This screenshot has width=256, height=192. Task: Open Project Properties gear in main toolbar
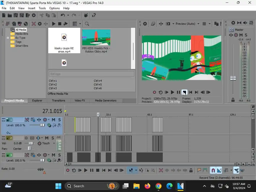(34, 15)
